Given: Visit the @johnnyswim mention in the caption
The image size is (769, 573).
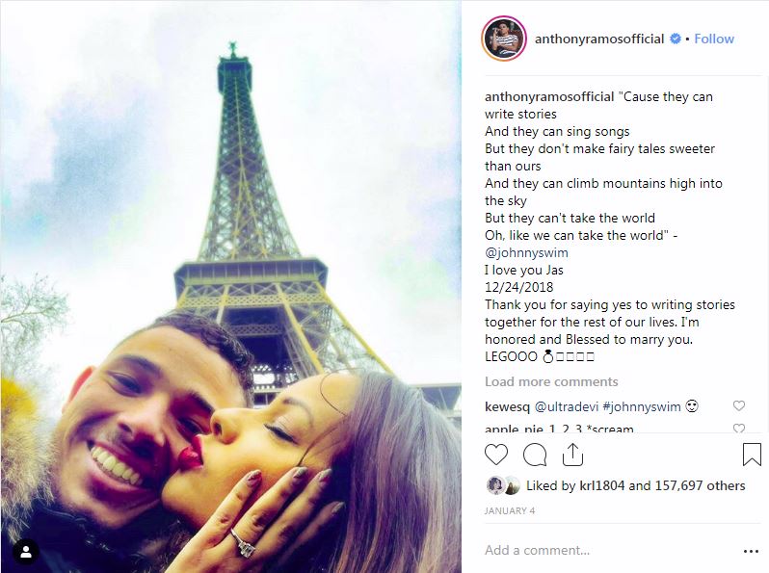Looking at the screenshot, I should tap(526, 252).
